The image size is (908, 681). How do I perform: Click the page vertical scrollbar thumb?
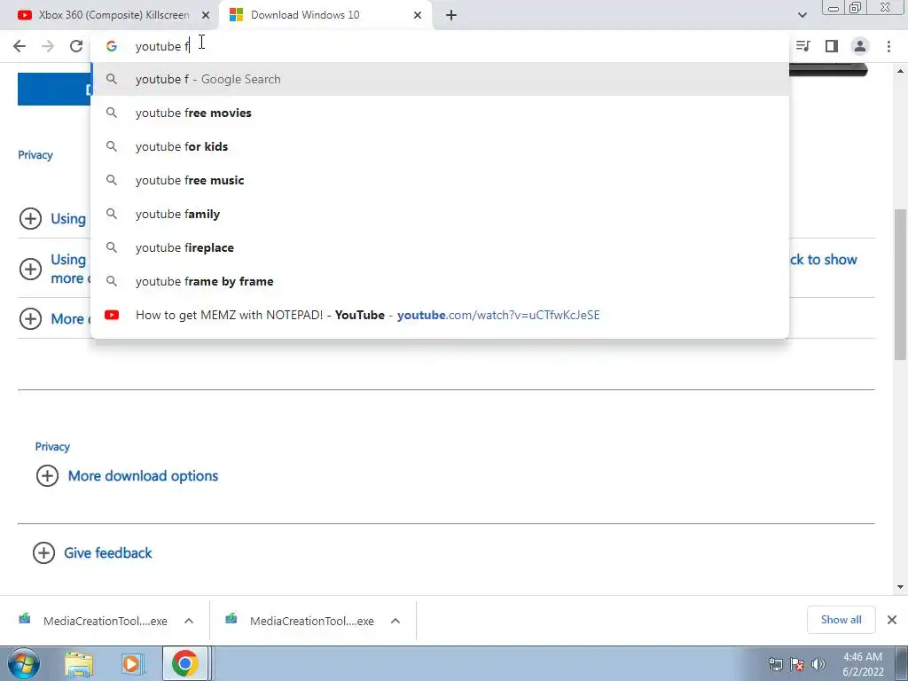(901, 285)
